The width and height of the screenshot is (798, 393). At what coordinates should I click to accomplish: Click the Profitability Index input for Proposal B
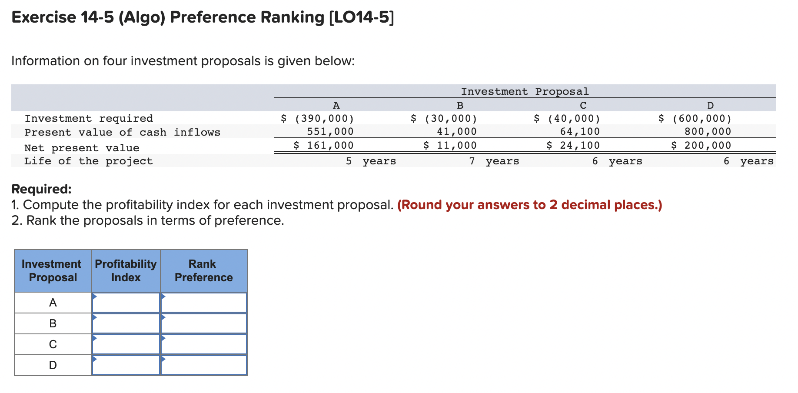(x=126, y=323)
